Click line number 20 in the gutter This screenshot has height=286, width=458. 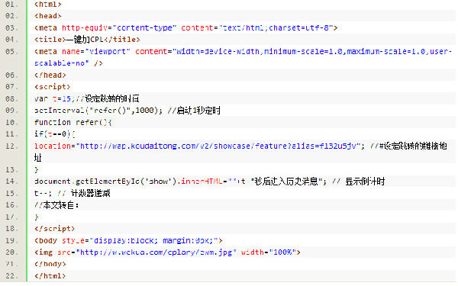[11, 252]
